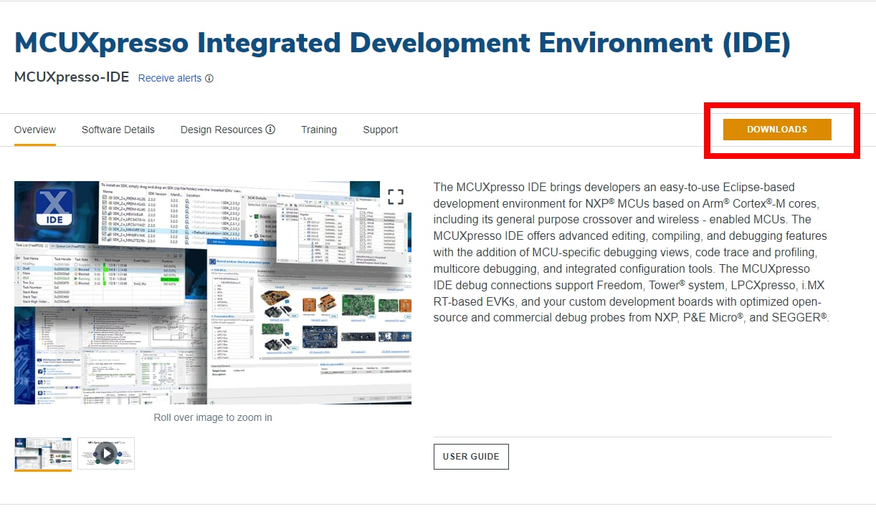Click the 'Roll over image to zoom in' caption

click(213, 417)
